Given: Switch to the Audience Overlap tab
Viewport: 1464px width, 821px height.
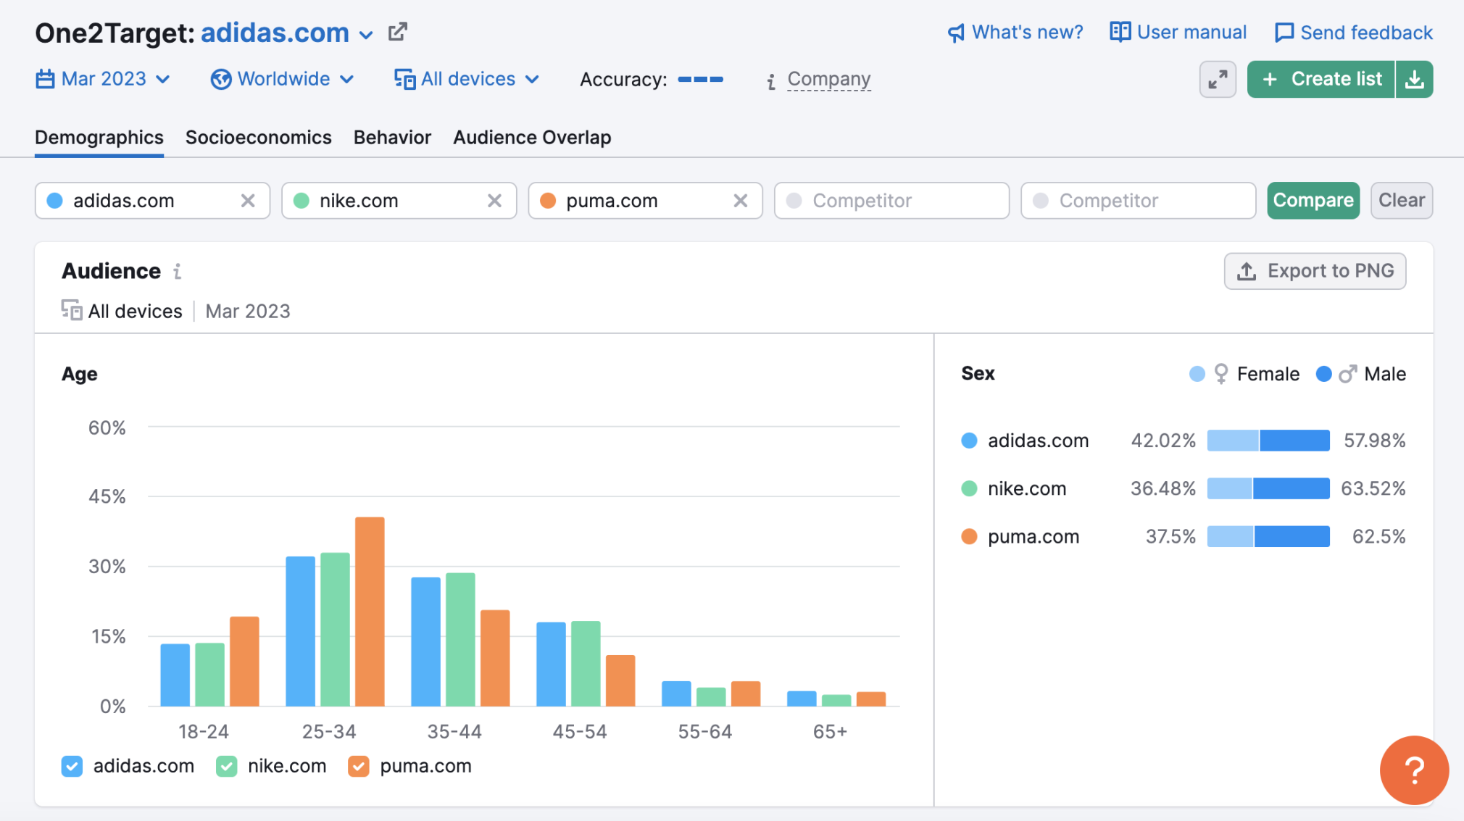Looking at the screenshot, I should coord(531,137).
